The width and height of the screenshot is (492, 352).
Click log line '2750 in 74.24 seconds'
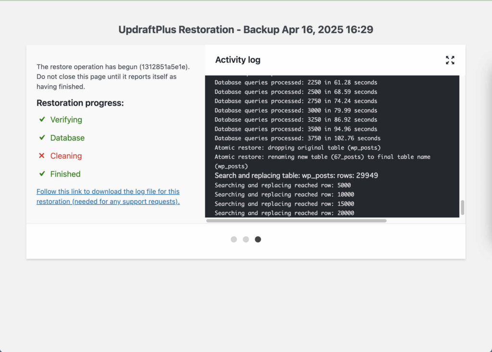click(x=296, y=101)
